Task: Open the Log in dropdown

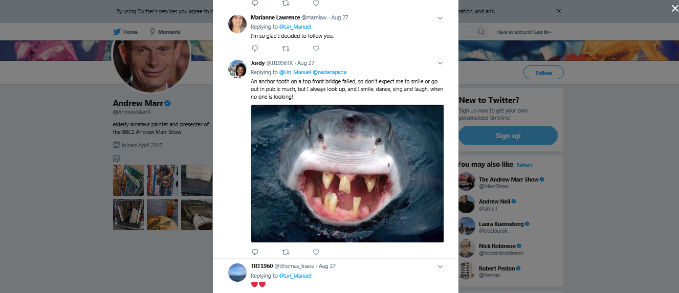Action: tap(543, 32)
